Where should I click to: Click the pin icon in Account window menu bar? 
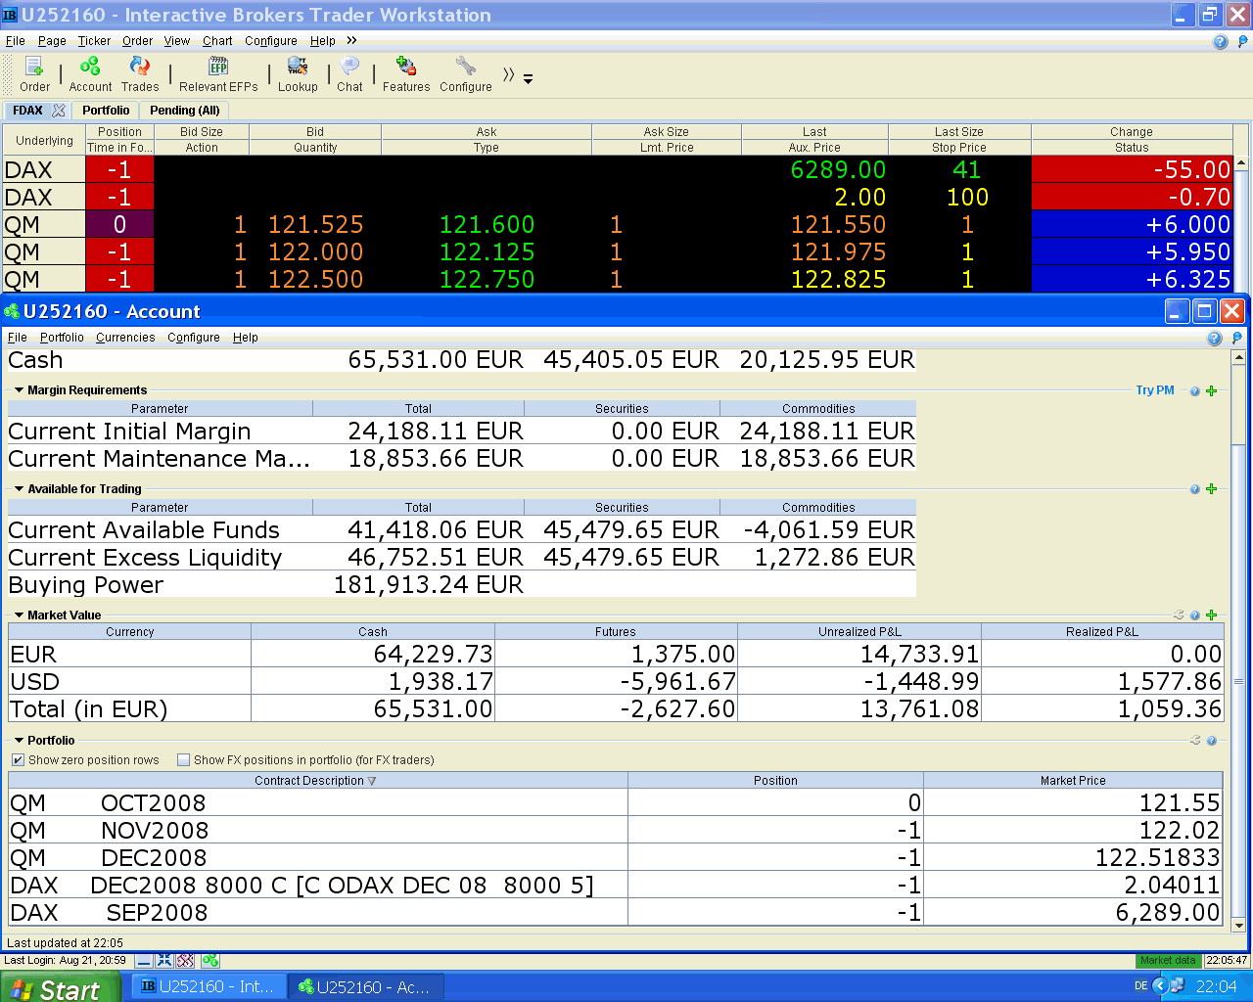tap(1237, 338)
